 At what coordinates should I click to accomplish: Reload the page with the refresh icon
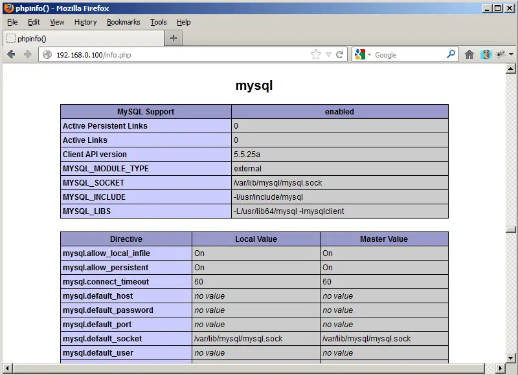[339, 54]
